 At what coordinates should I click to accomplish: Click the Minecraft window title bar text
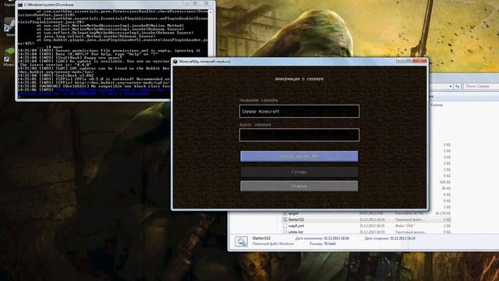(204, 62)
